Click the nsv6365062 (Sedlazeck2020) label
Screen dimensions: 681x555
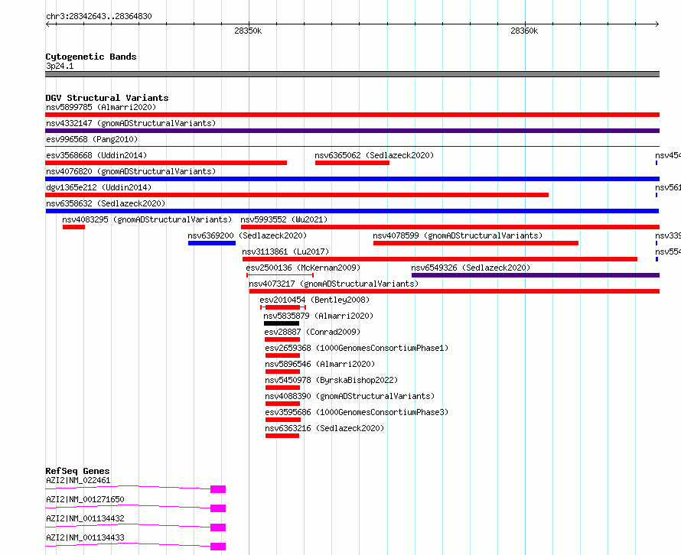pos(374,155)
